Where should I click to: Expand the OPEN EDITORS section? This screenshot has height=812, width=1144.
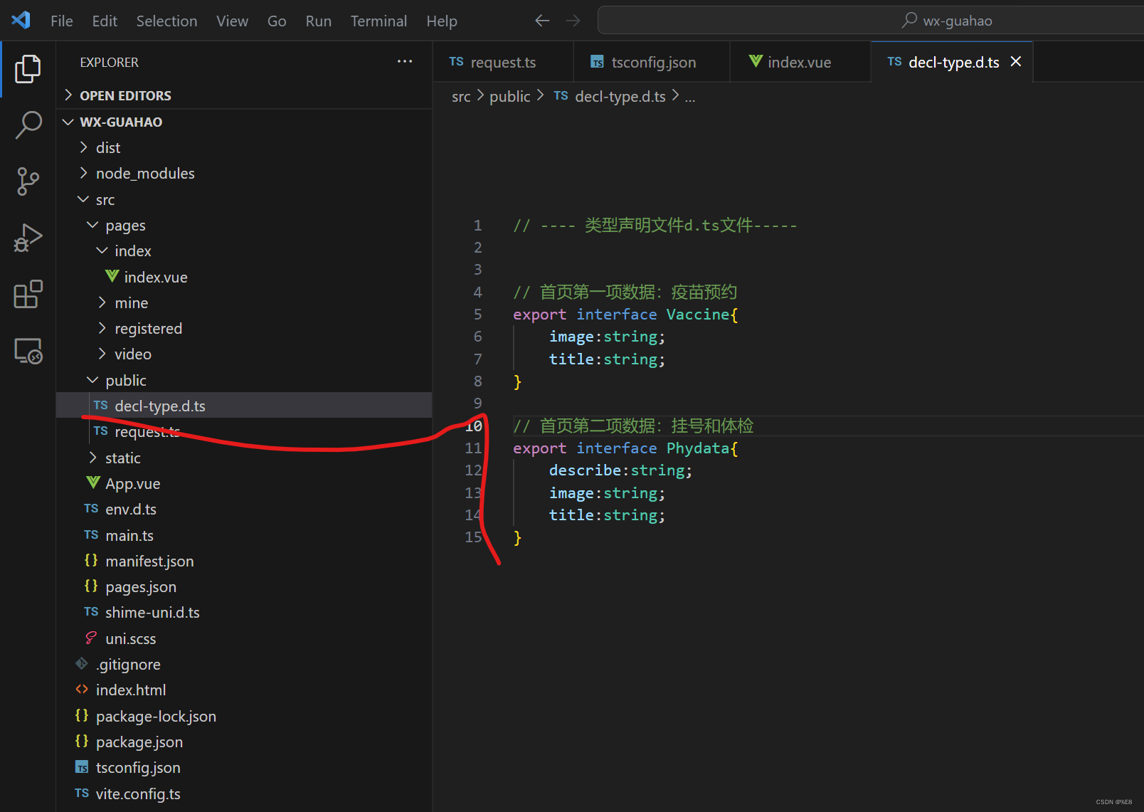[68, 95]
